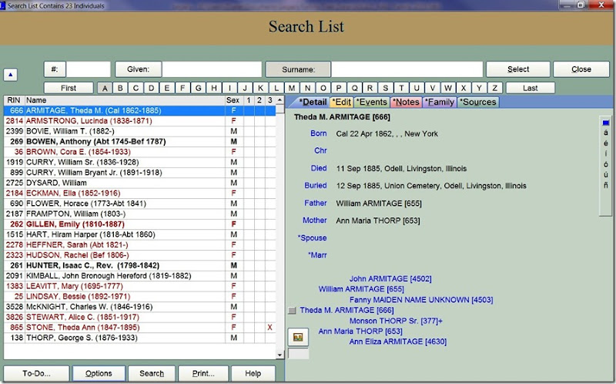Open the To-Do dialog
The width and height of the screenshot is (616, 384).
click(x=36, y=373)
